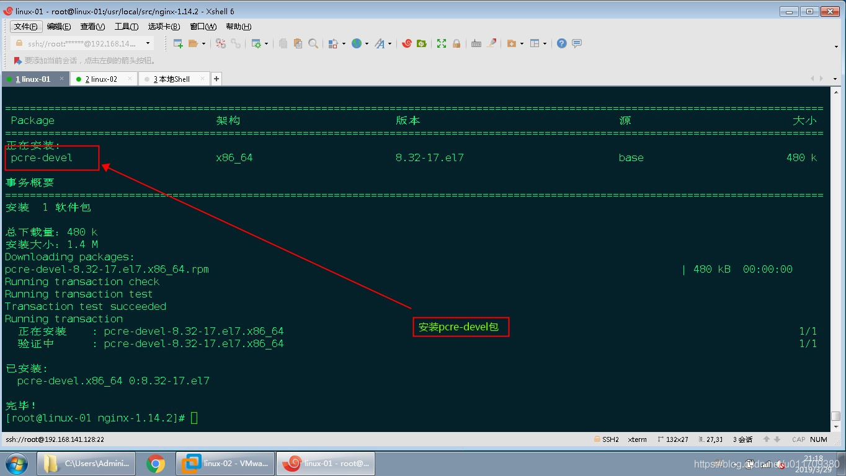Open the 帮助(H) menu
846x476 pixels.
[239, 27]
